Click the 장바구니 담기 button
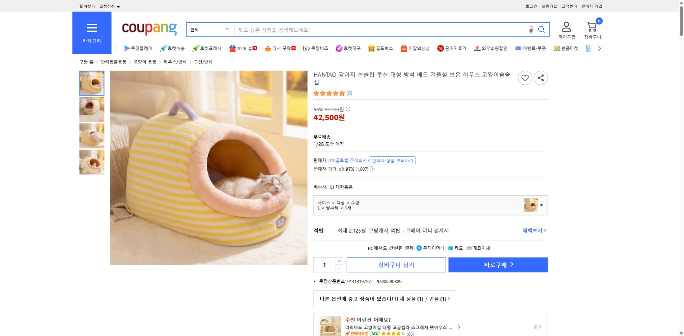684x336 pixels. click(x=396, y=265)
